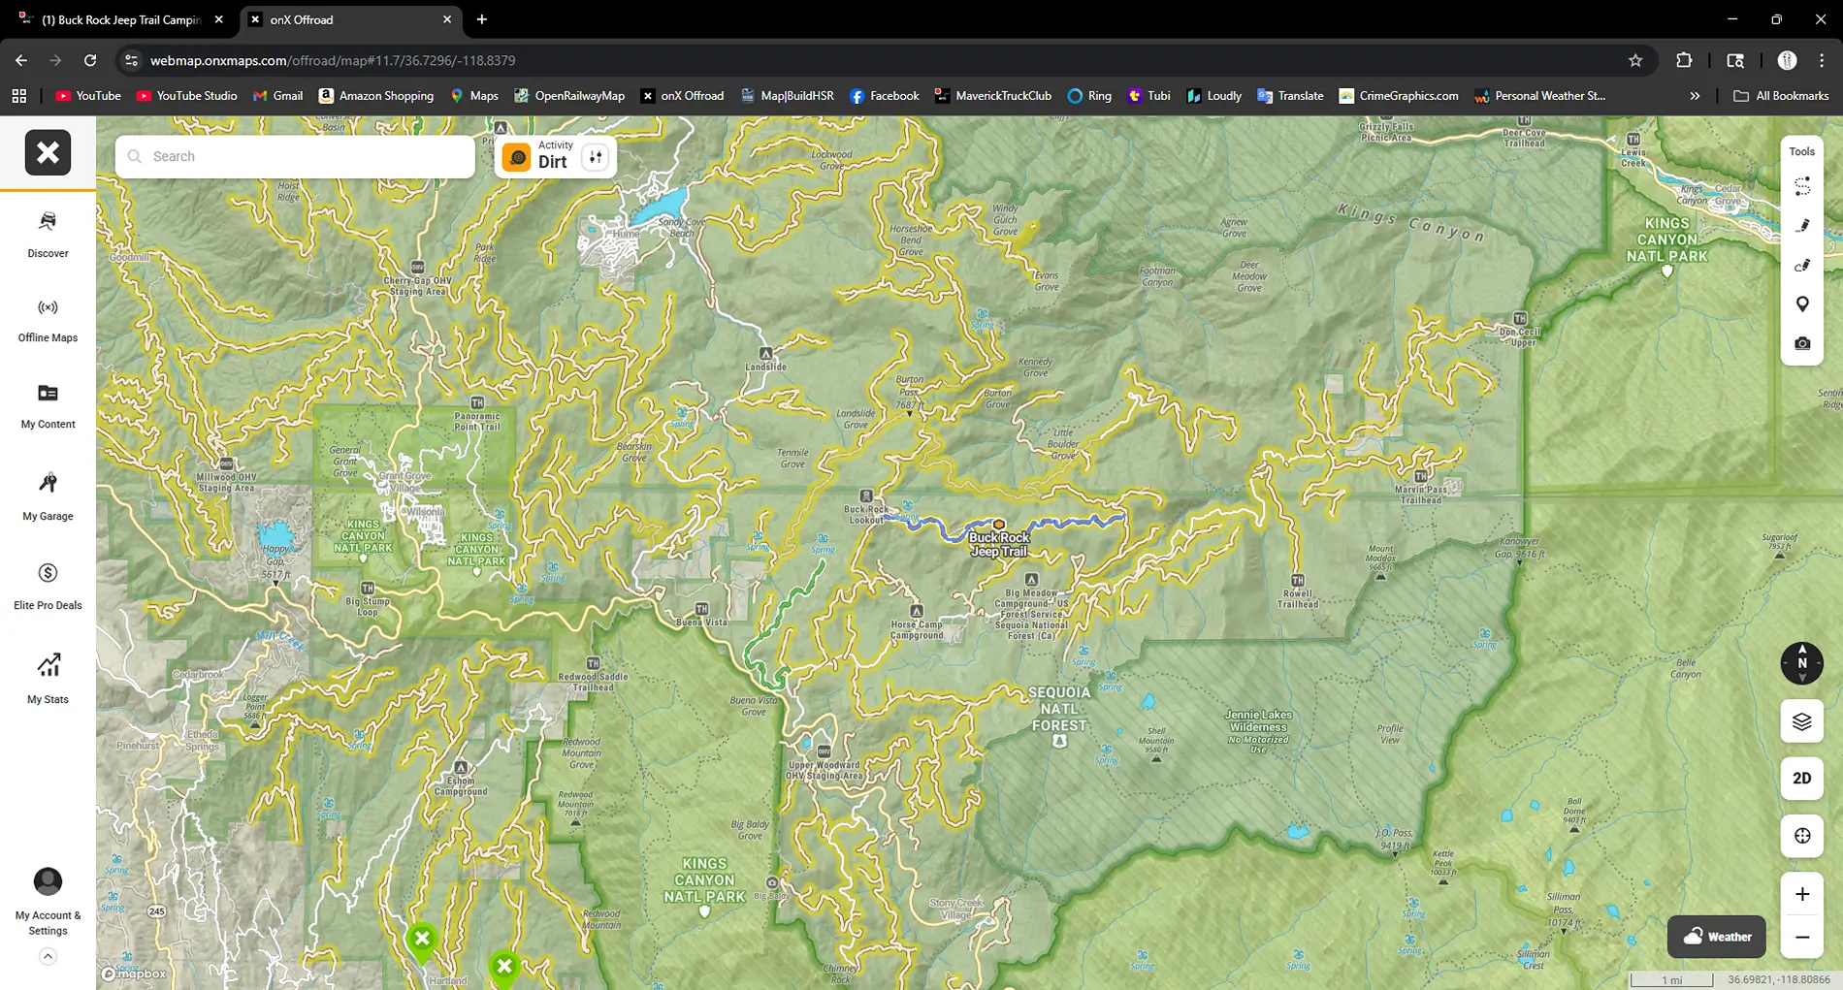Viewport: 1843px width, 990px height.
Task: Center map on my location
Action: (1802, 836)
